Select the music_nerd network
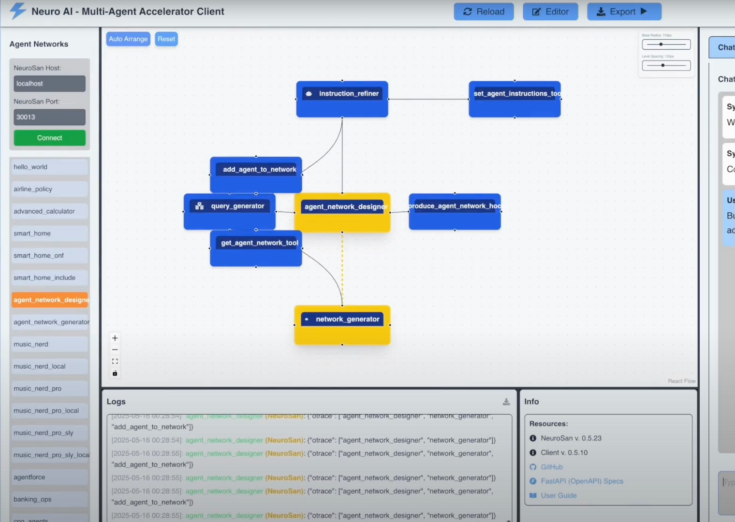Image resolution: width=735 pixels, height=522 pixels. [49, 344]
